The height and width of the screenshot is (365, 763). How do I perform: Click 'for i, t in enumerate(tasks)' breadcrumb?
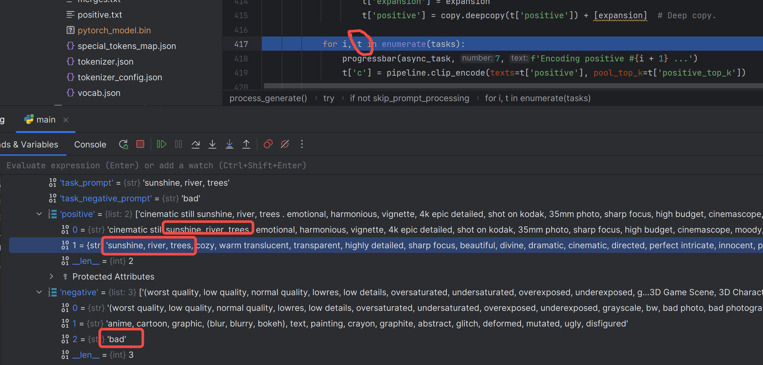[x=538, y=98]
